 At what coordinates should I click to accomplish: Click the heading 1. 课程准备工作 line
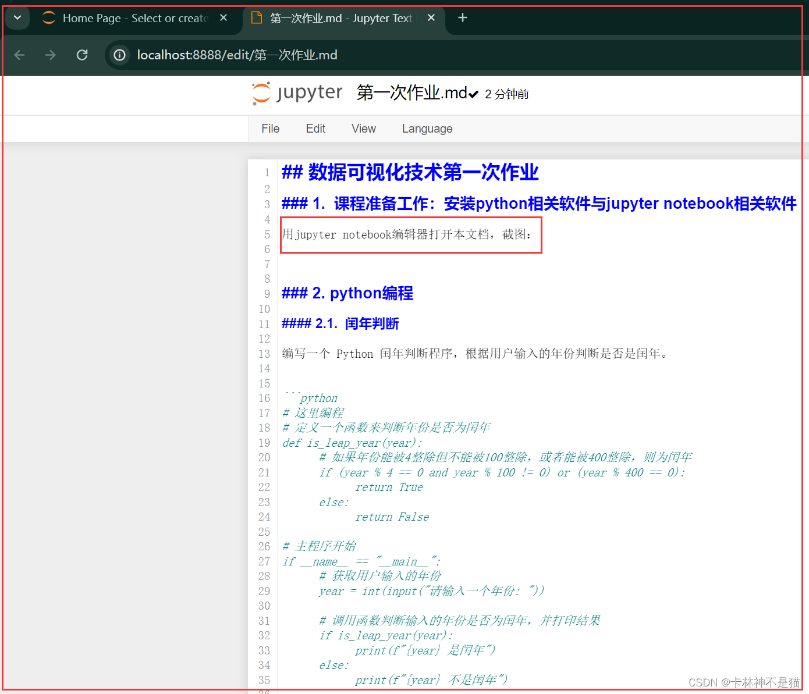point(539,204)
